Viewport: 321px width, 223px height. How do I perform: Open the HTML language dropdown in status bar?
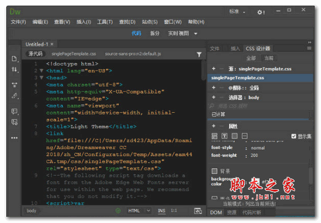[x=139, y=211]
